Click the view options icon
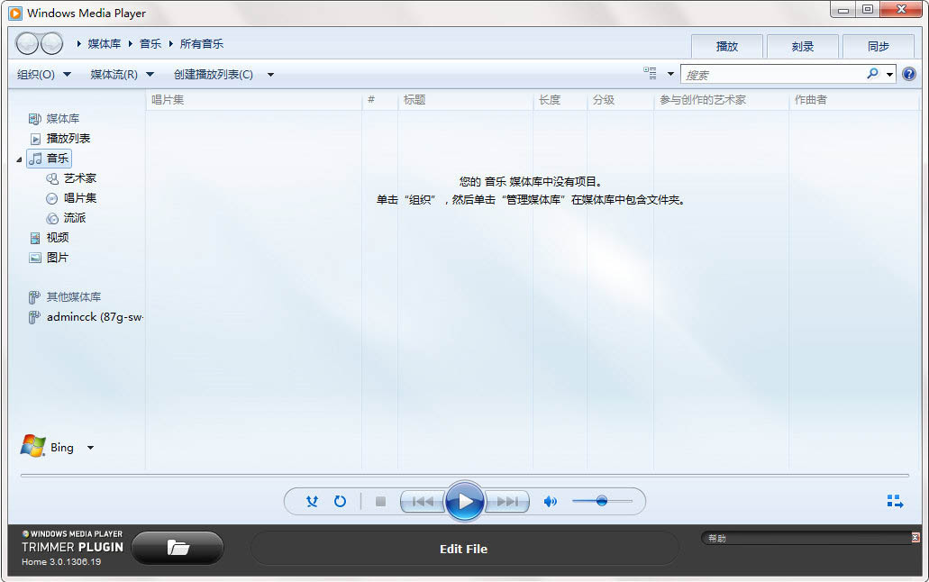Screen dimensions: 929x582 [650, 74]
